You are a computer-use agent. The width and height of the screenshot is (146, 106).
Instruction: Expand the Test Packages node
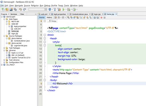(4, 48)
